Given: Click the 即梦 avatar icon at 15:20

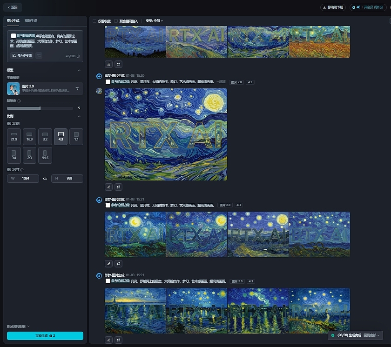Looking at the screenshot, I should click(x=99, y=76).
